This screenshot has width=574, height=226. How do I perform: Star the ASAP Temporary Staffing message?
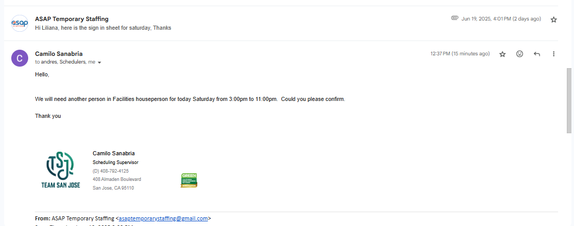[553, 19]
